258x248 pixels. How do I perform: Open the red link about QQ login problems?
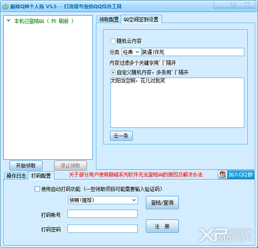tap(136, 175)
